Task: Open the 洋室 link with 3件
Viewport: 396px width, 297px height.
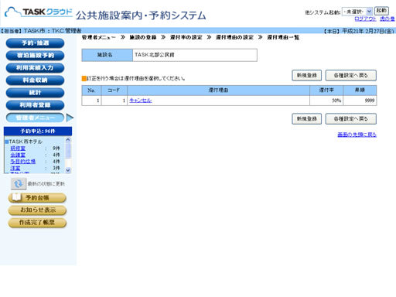Action: [x=15, y=168]
